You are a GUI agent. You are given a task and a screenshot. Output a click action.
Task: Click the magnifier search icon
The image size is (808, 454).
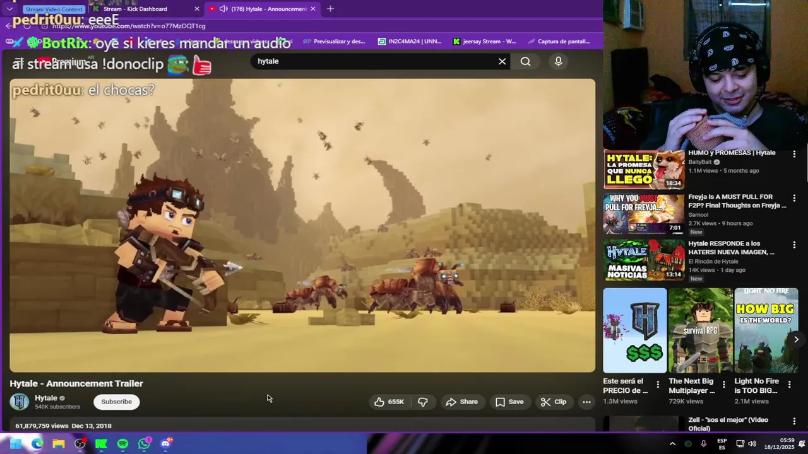pos(525,61)
